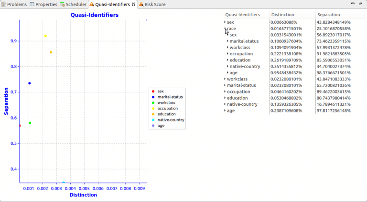Click the Separation axis label
The height and width of the screenshot is (202, 367).
[x=6, y=101]
